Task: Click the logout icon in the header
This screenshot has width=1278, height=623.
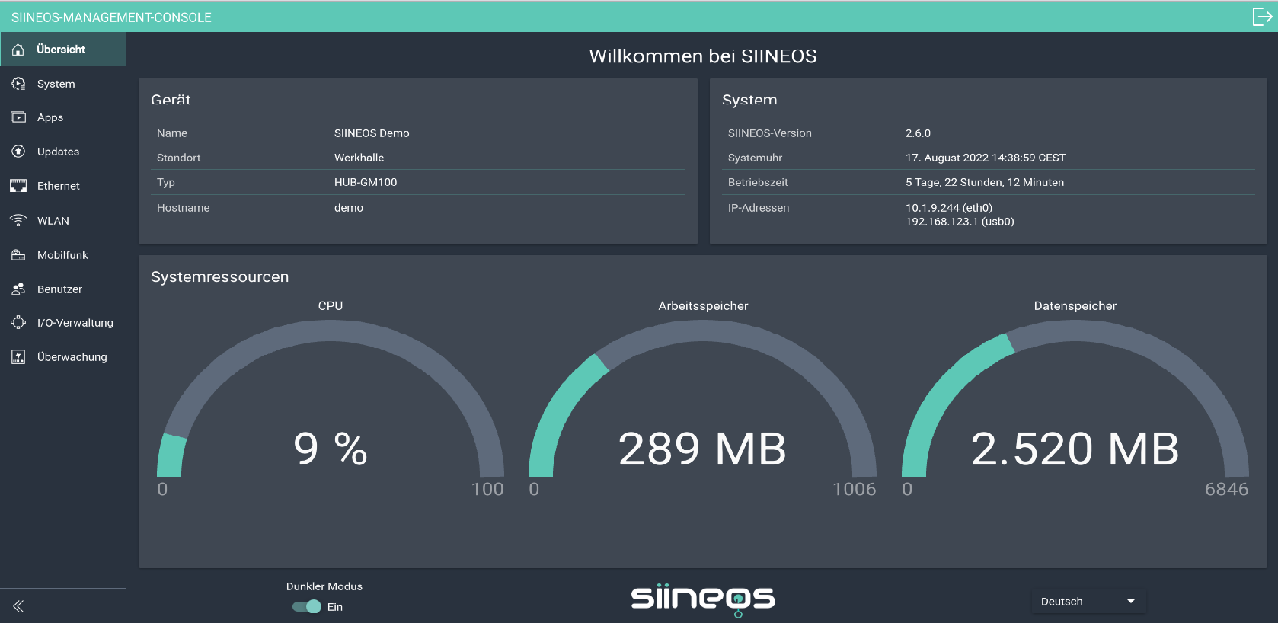Action: [x=1261, y=16]
